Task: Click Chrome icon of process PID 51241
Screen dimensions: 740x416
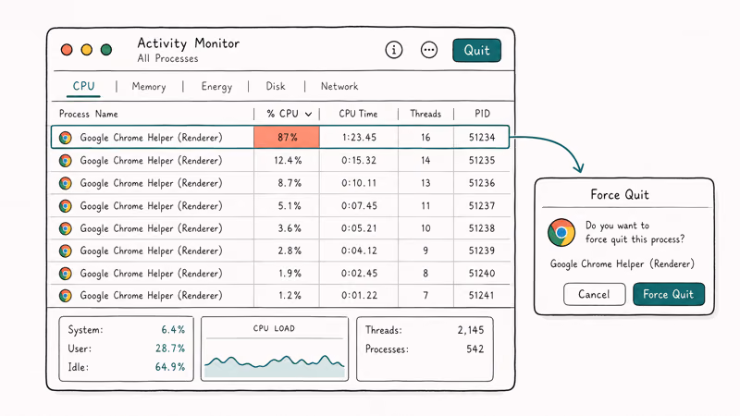Action: 65,295
